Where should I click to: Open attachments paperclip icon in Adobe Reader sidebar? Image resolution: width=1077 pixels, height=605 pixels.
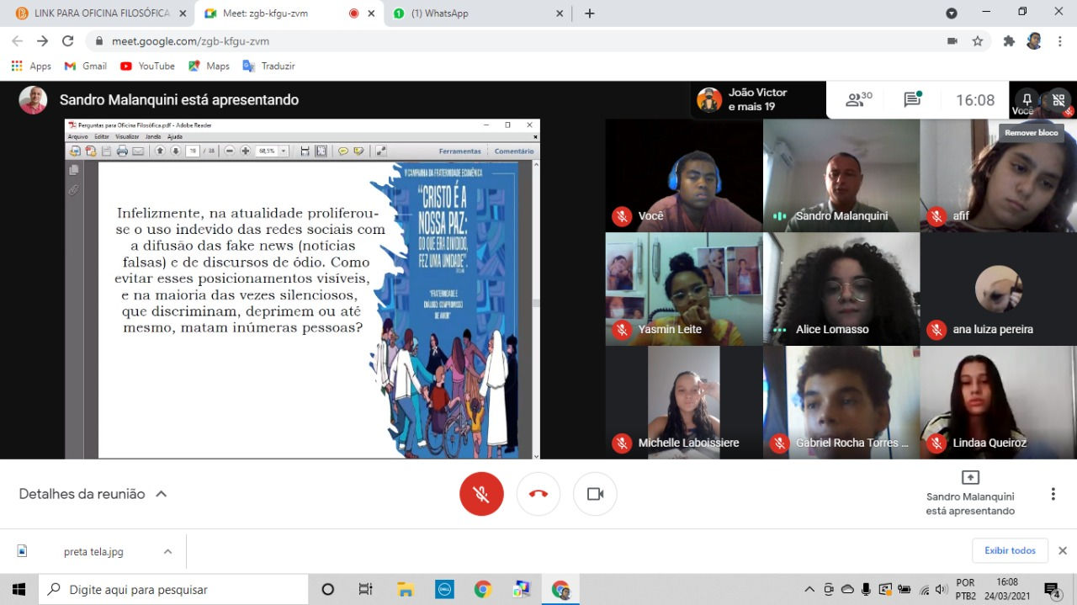pos(74,189)
